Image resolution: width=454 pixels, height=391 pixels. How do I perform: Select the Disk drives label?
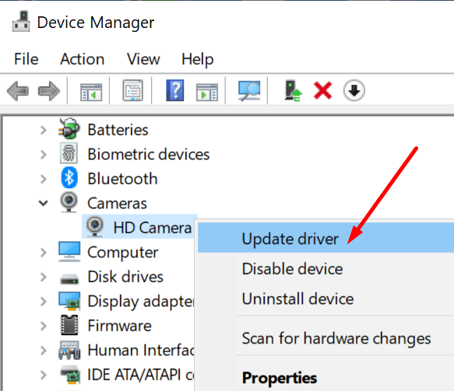point(125,277)
